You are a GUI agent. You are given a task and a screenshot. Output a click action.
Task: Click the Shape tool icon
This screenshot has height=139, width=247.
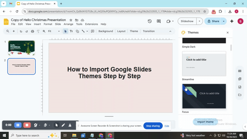[x=77, y=31]
